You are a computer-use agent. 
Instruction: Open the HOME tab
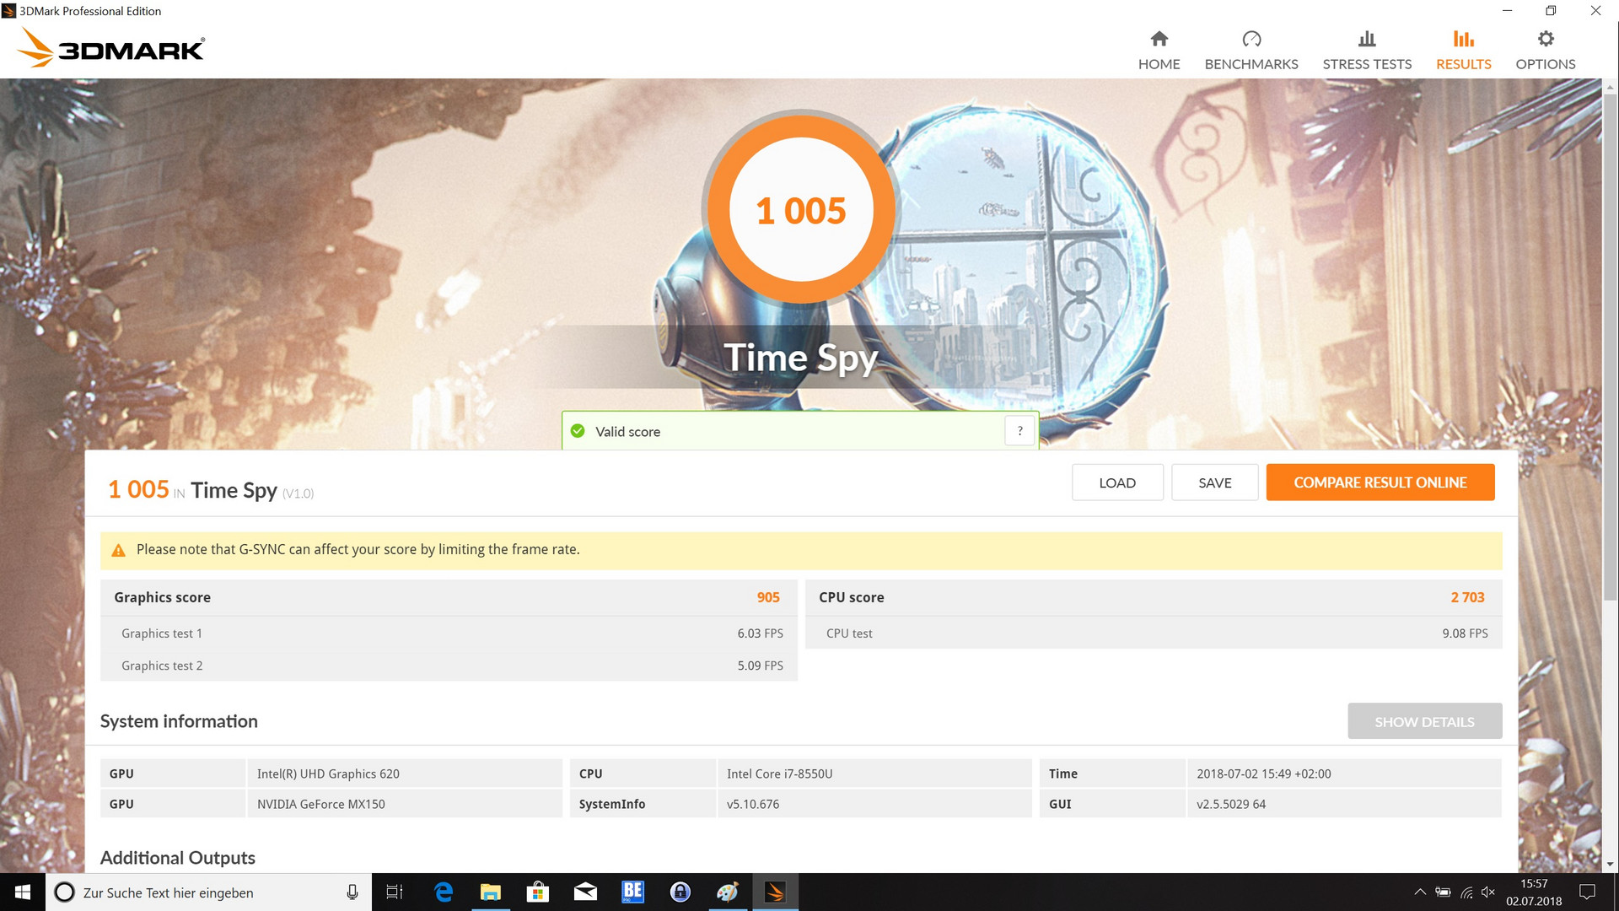(1159, 51)
